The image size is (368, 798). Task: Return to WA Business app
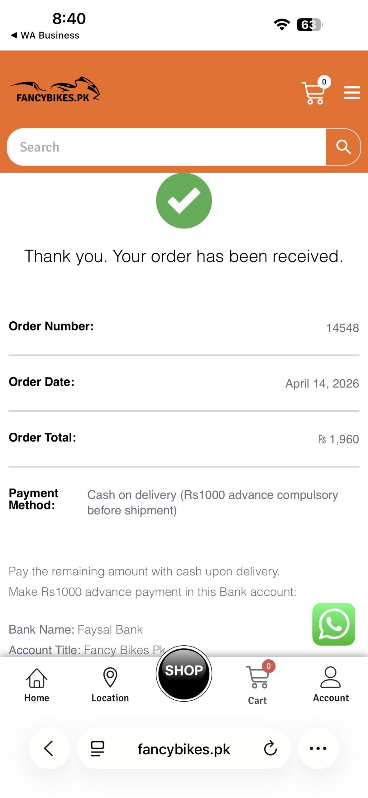[45, 35]
